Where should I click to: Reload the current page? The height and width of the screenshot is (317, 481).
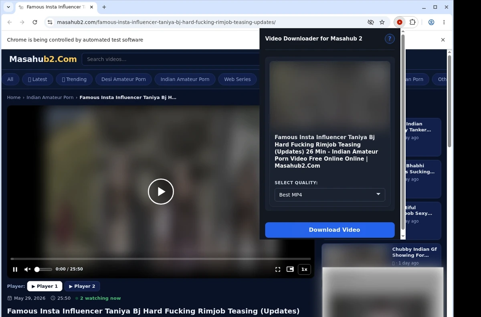tap(35, 22)
